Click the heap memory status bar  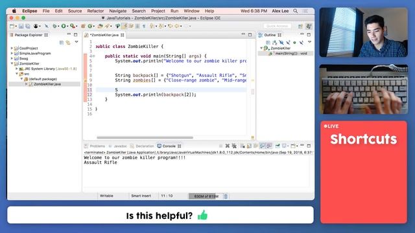pos(206,196)
